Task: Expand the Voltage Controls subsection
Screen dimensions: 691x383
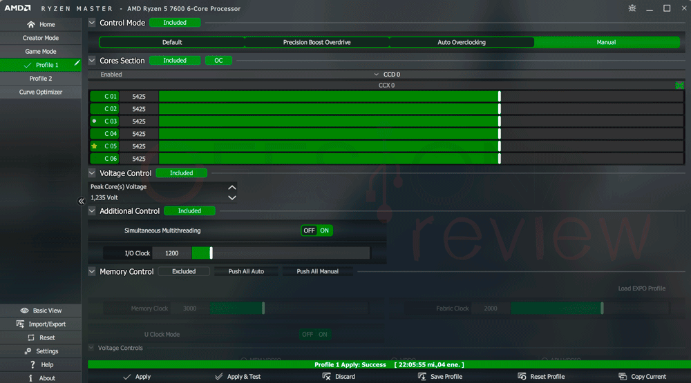Action: [91, 348]
